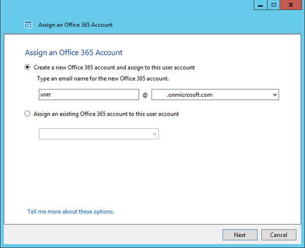Open the .onmicrosoft.com domain combo box
305x248 pixels.
pos(215,94)
